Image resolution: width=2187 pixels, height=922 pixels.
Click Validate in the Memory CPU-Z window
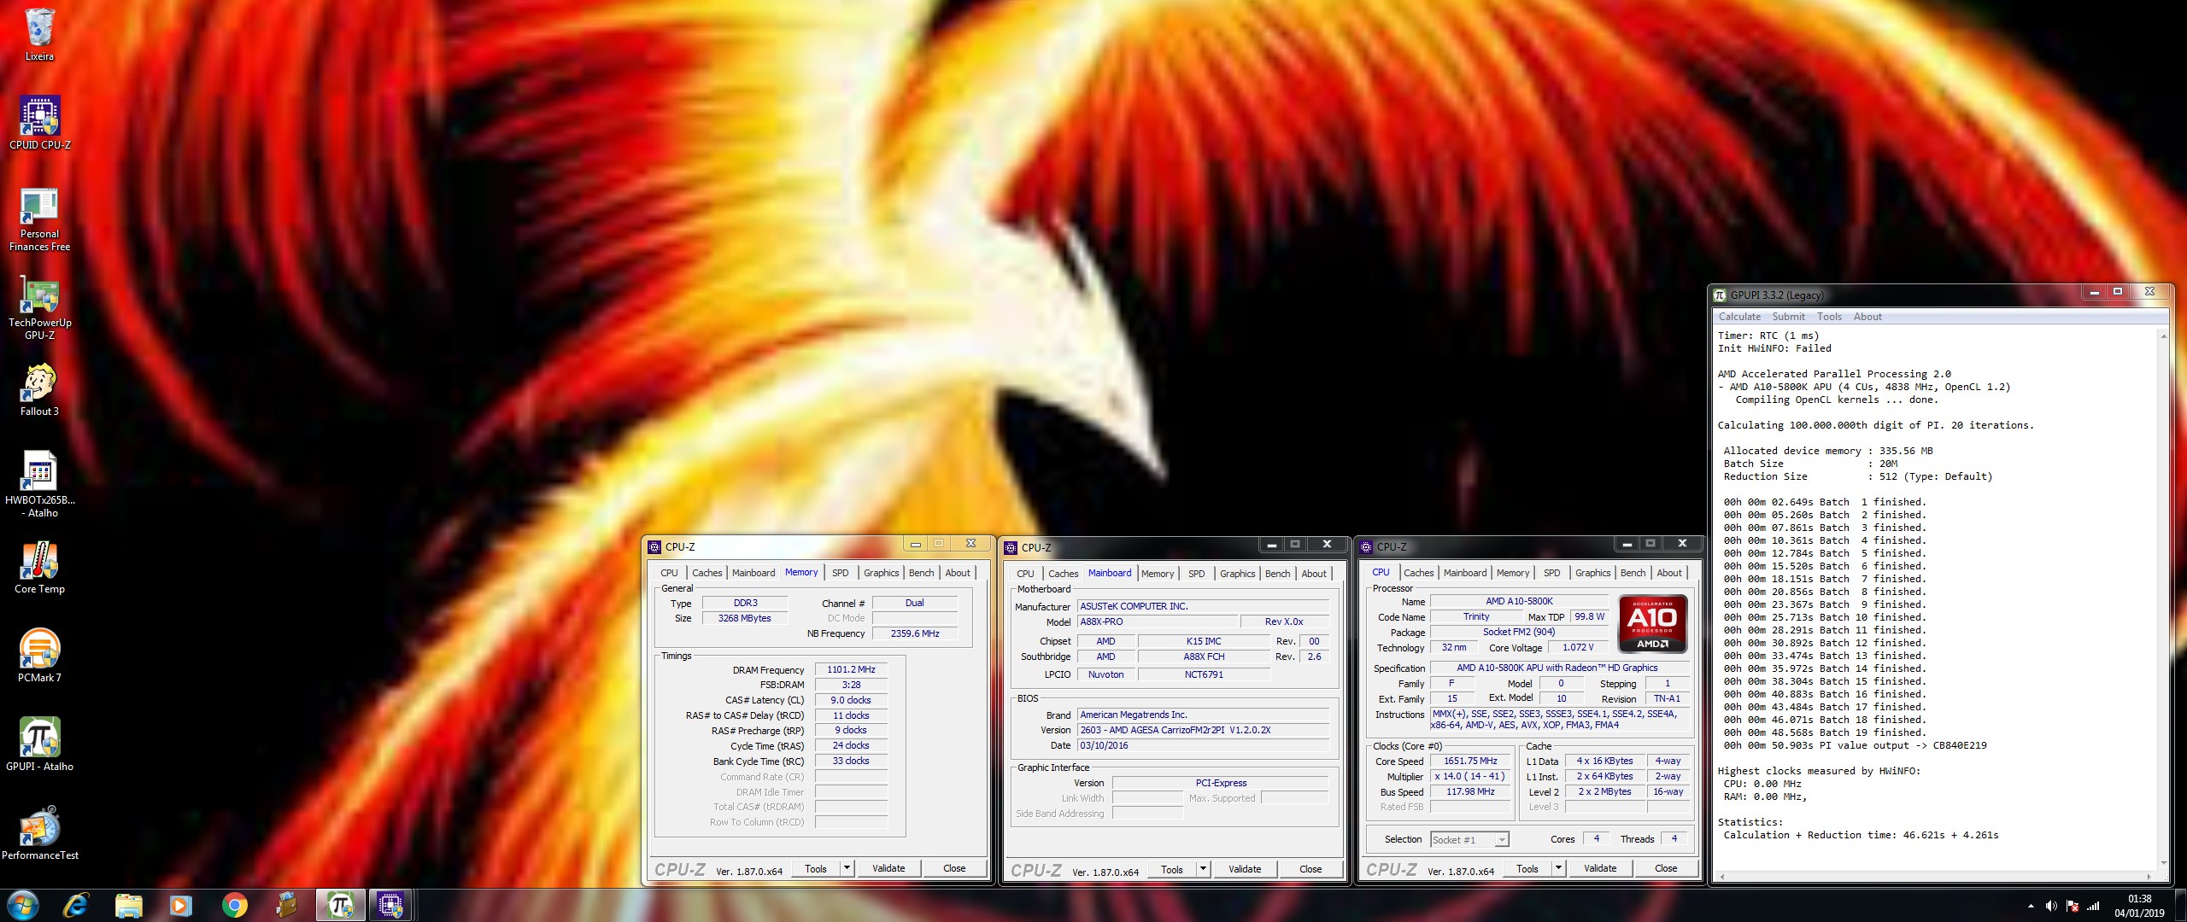click(888, 868)
